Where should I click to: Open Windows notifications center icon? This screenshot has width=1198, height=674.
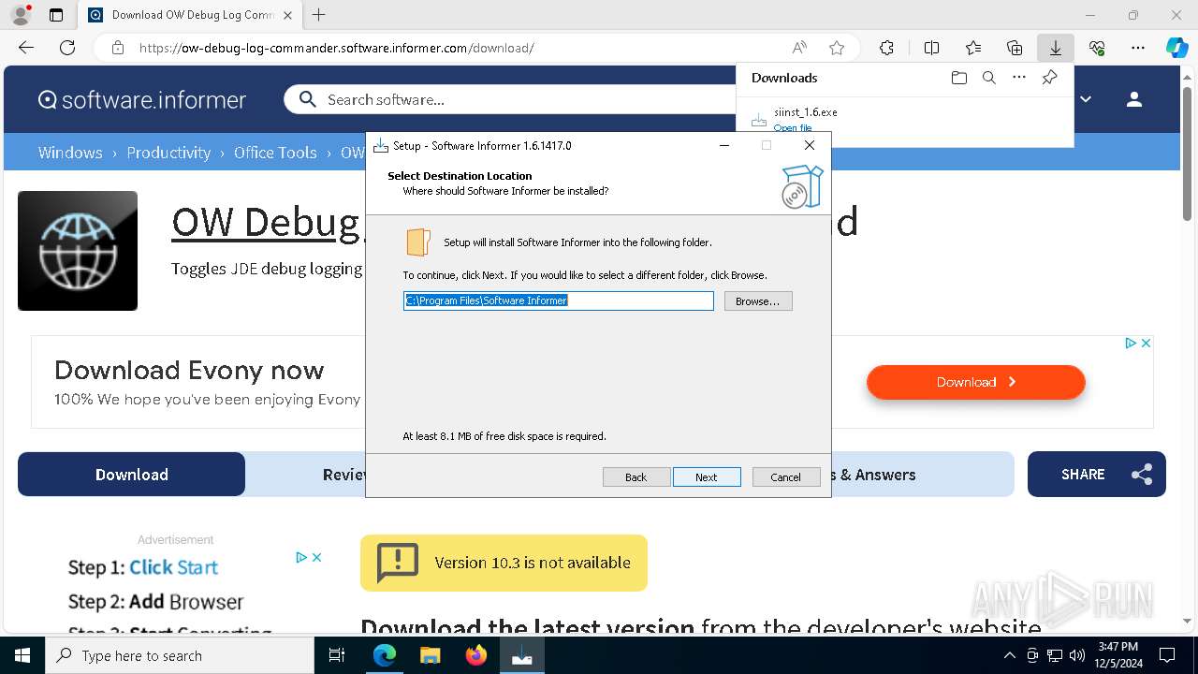(1167, 655)
